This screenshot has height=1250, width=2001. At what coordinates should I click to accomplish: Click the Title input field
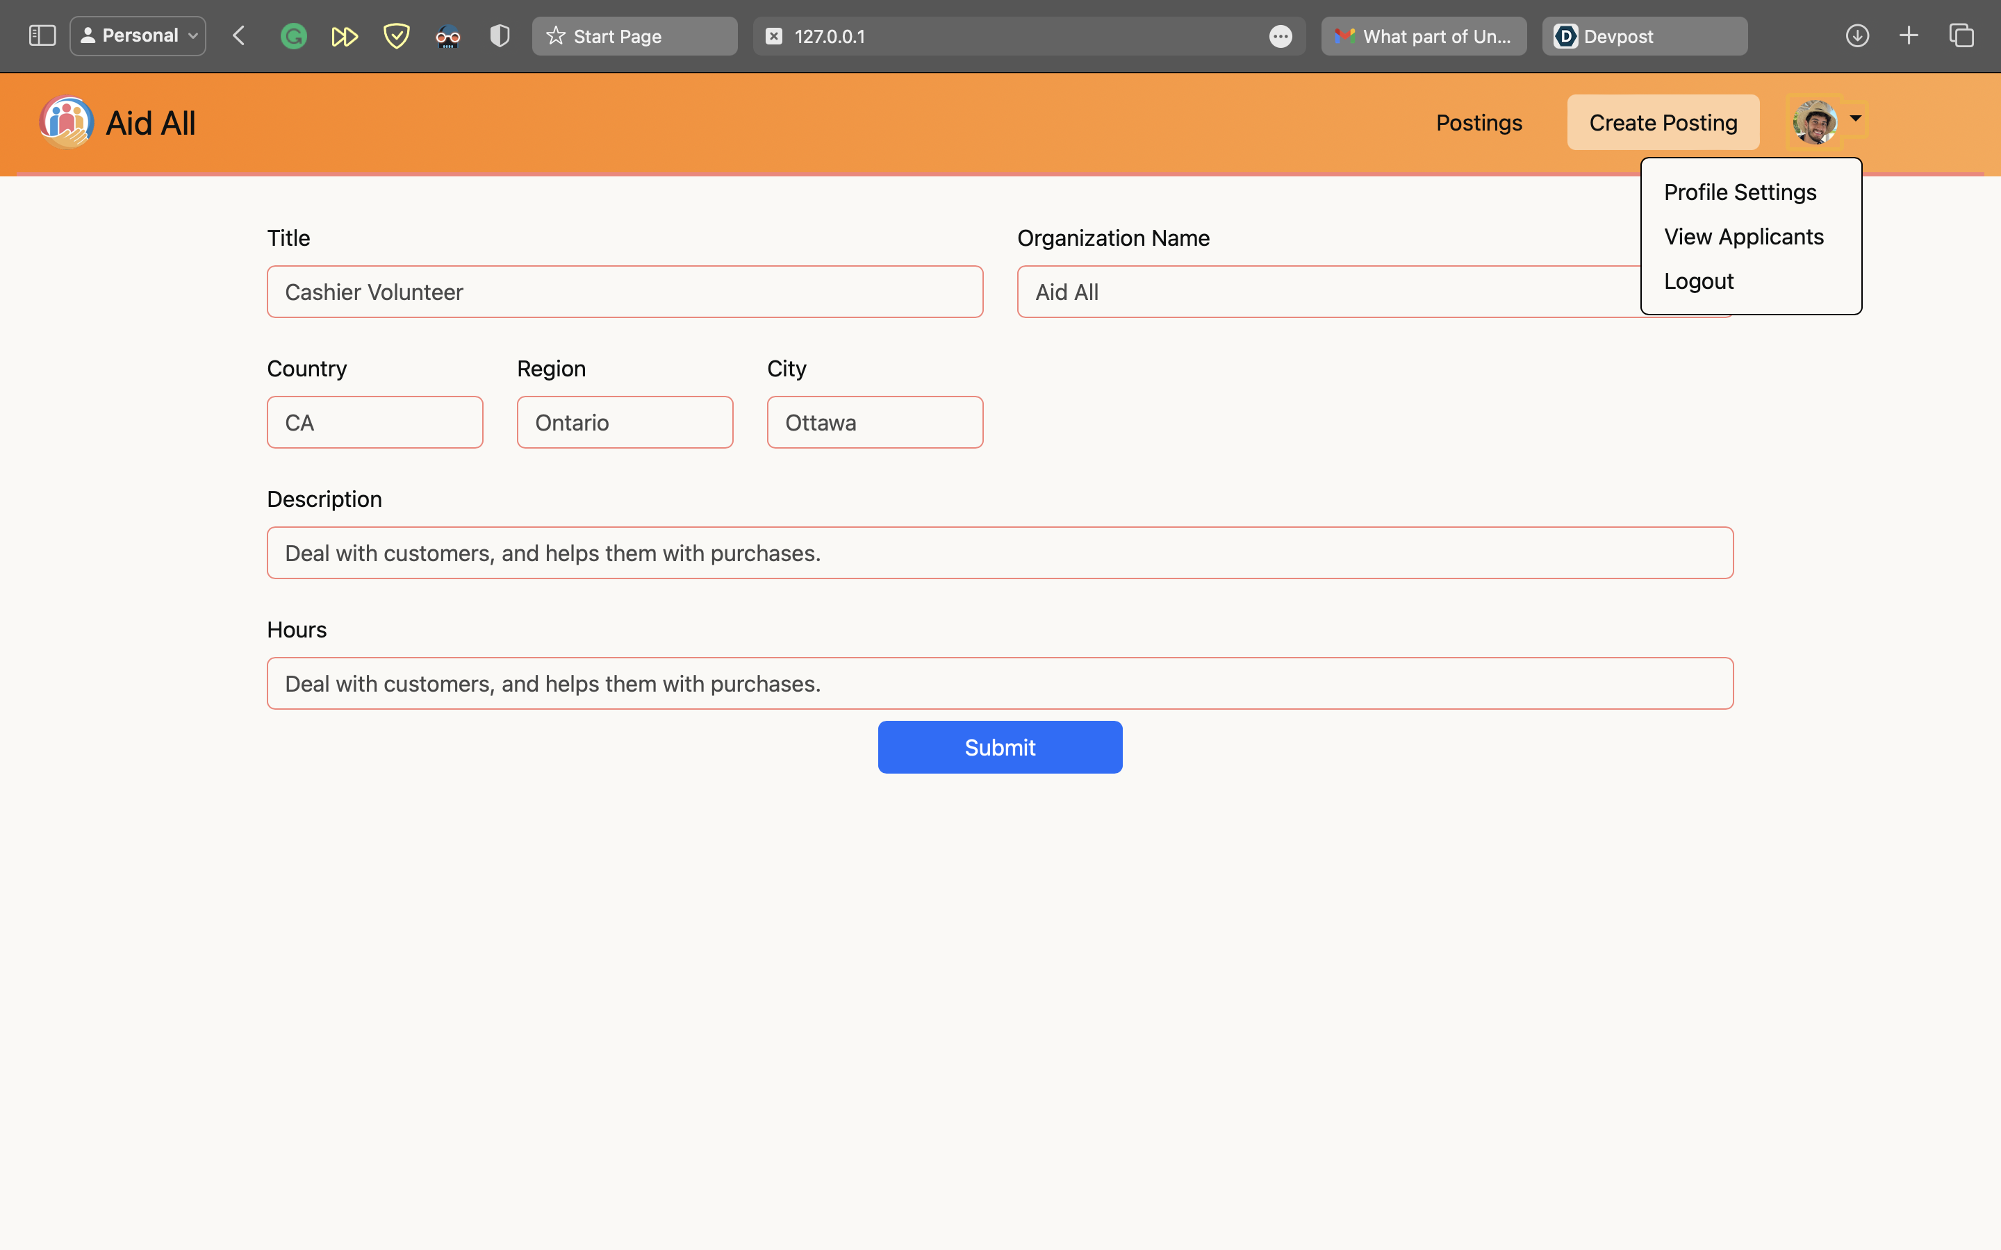pyautogui.click(x=625, y=292)
